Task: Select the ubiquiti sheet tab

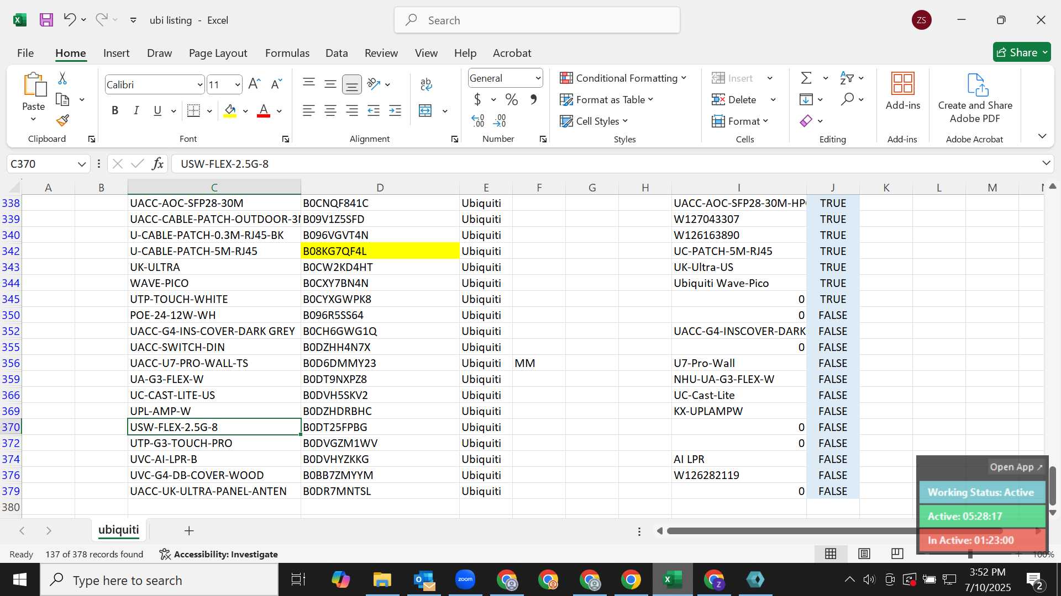Action: pos(118,530)
